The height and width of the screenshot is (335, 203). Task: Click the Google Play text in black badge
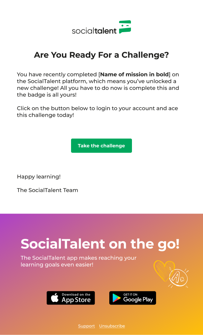[138, 299]
